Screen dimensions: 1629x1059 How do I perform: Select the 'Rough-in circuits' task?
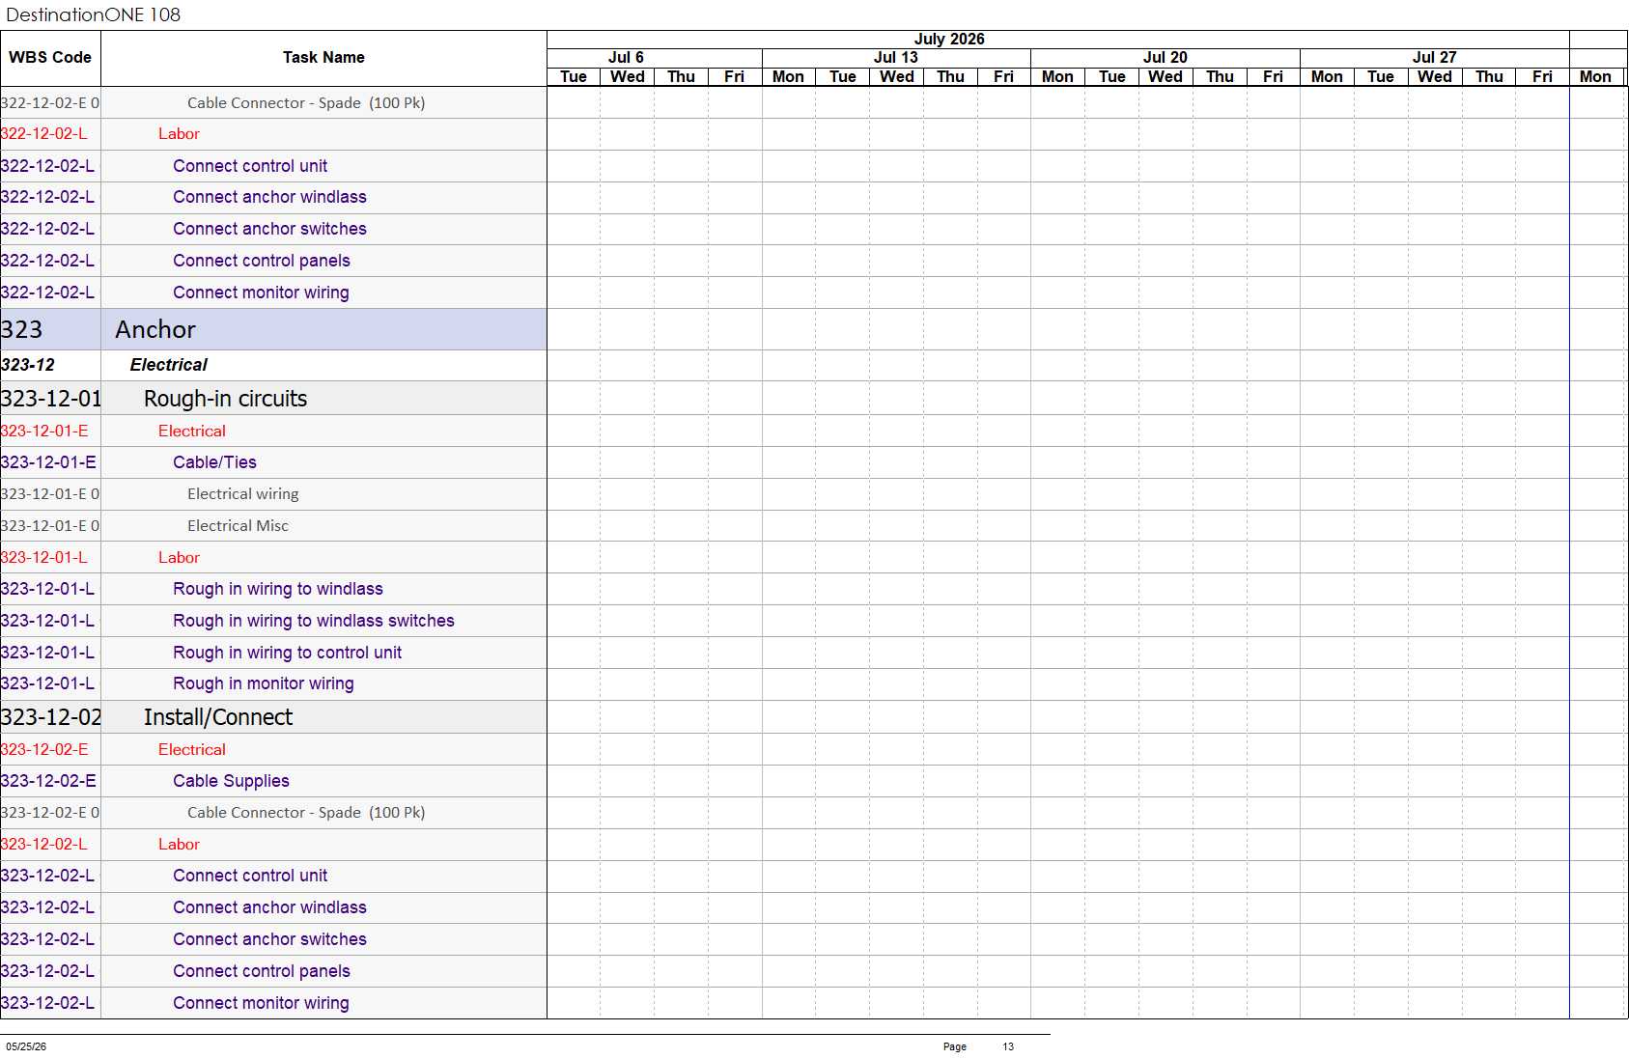pyautogui.click(x=225, y=399)
